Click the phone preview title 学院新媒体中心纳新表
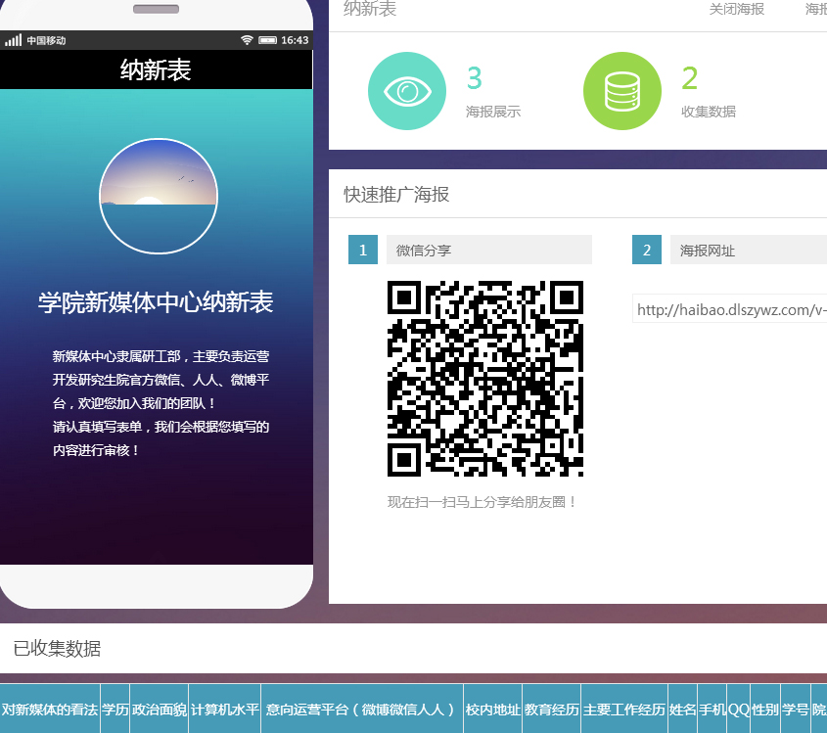Screen dimensions: 827x733 point(156,302)
